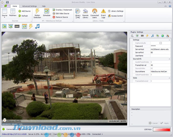The image size is (173, 137).
Task: Click the red bandwidth meter bar
Action: pos(162,130)
